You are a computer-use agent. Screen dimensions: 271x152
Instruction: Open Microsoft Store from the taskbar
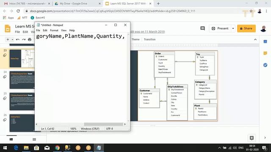(x=36, y=148)
